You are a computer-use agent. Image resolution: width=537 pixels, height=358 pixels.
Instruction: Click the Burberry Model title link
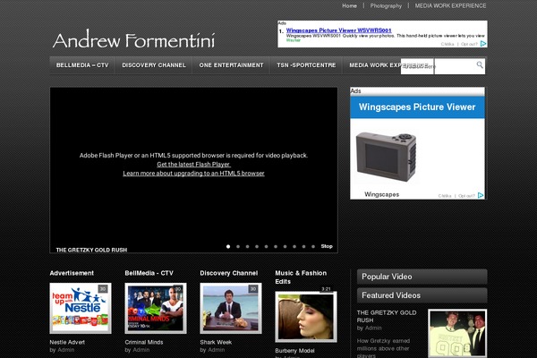[x=294, y=351]
